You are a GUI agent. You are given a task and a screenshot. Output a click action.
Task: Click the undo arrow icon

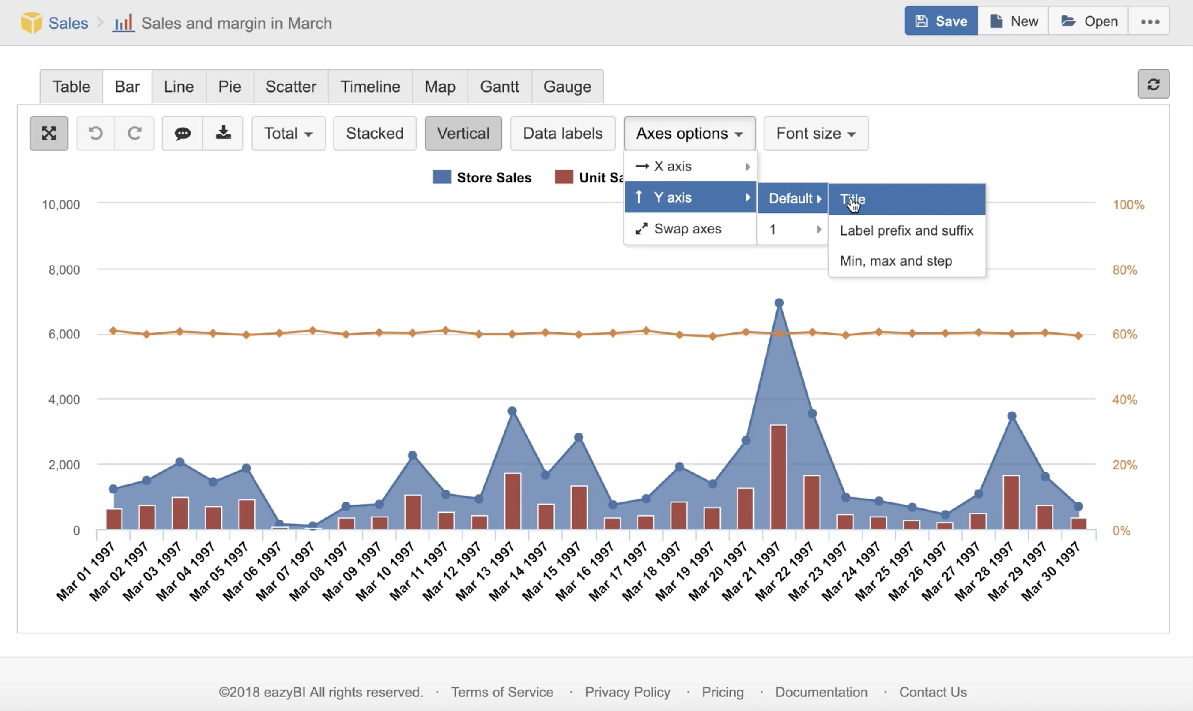click(96, 133)
